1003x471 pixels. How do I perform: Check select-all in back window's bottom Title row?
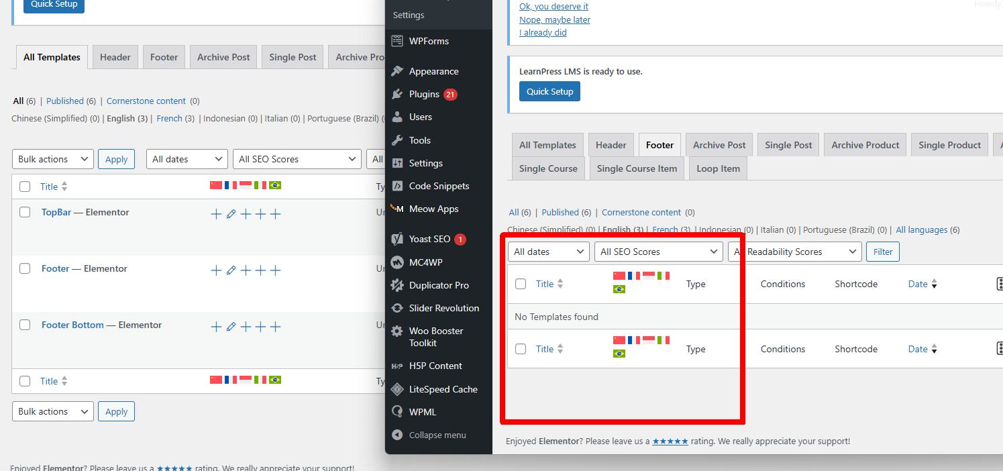click(x=25, y=381)
